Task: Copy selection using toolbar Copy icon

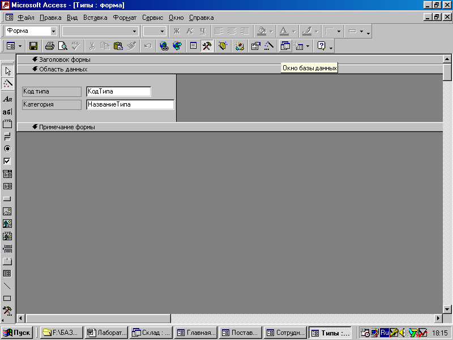Action: tap(105, 46)
